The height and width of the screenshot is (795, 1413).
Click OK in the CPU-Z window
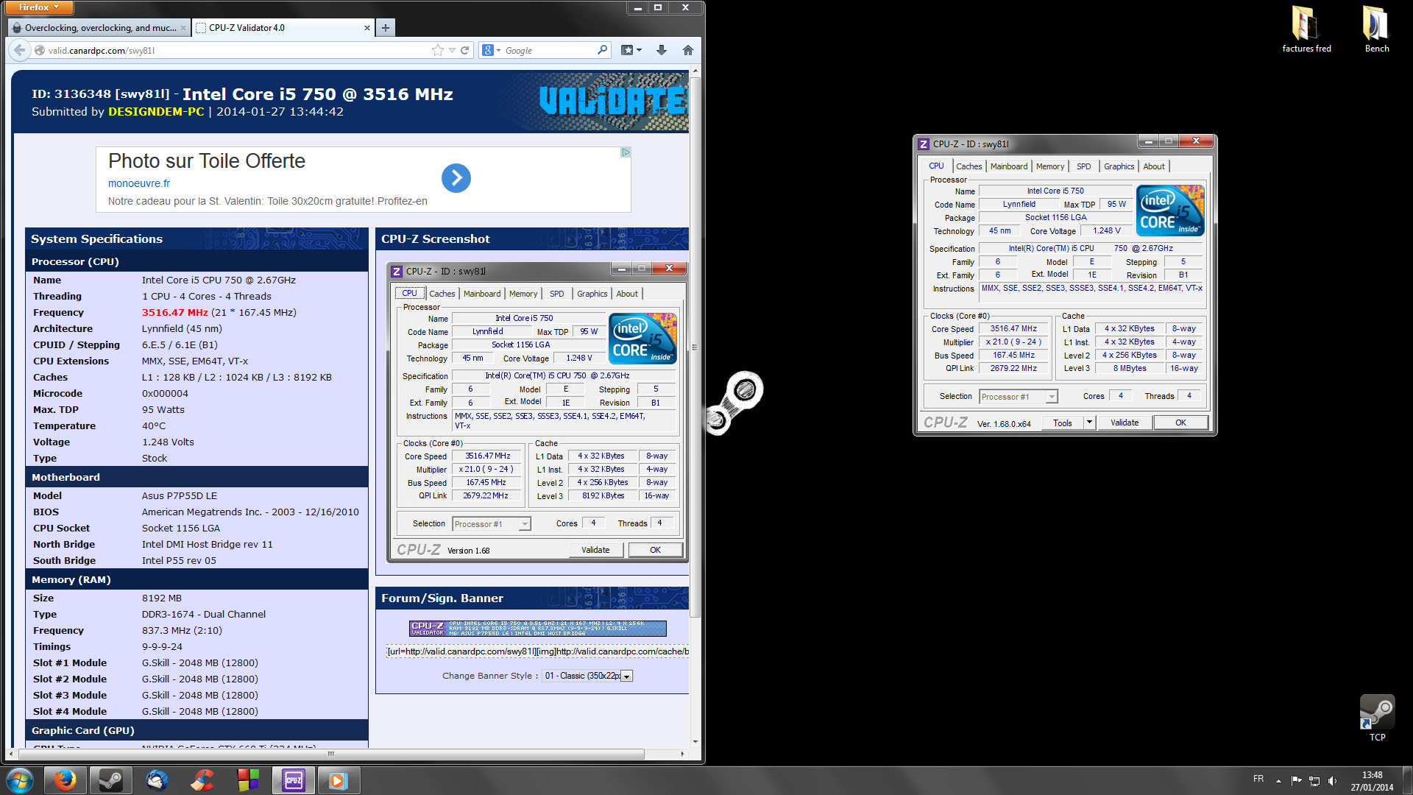click(x=1180, y=423)
